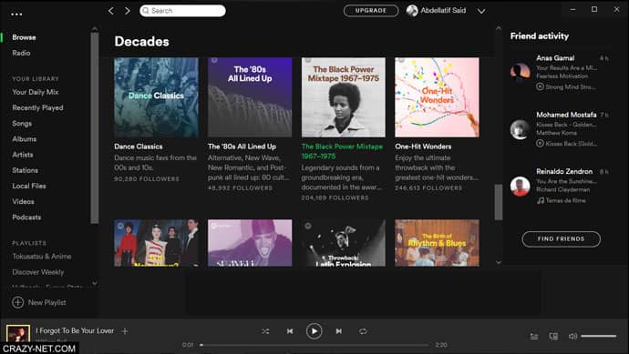The width and height of the screenshot is (629, 354).
Task: Open now-playing album art thumbnail
Action: coord(18,334)
